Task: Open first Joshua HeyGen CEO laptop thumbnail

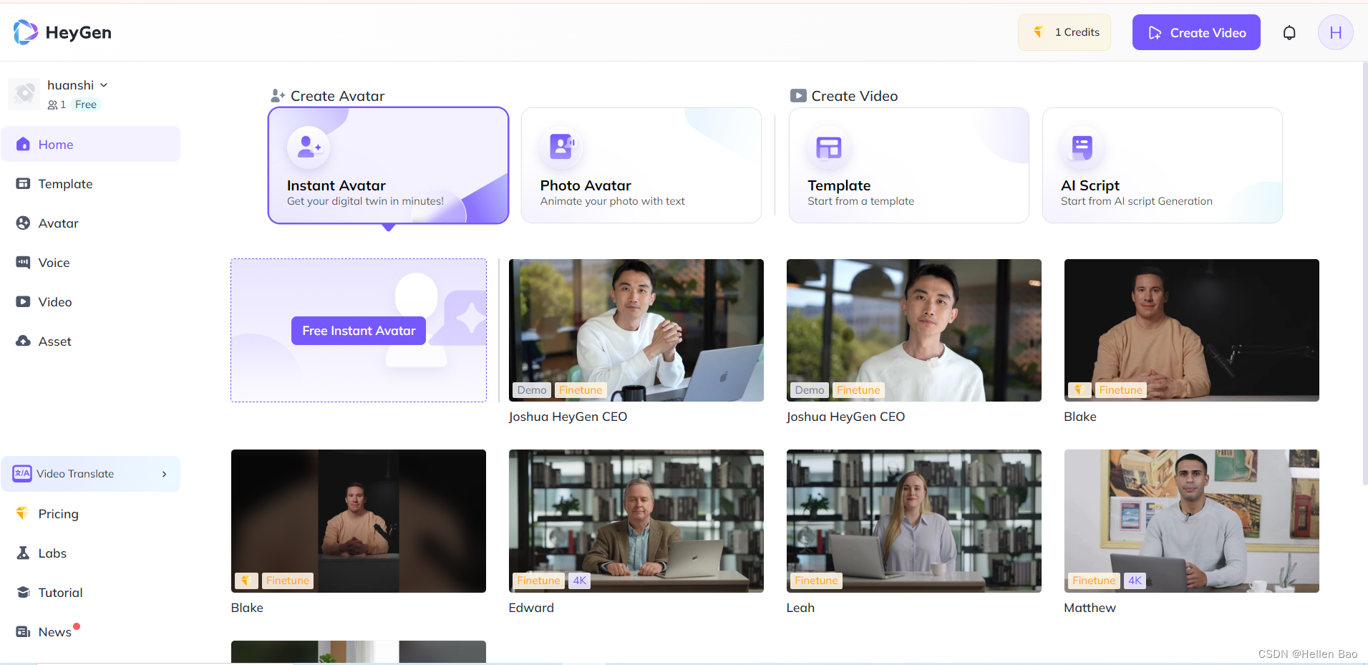Action: (636, 330)
